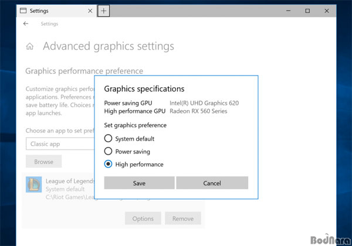352x246 pixels.
Task: Click the Advanced graphics settings title
Action: coord(109,46)
